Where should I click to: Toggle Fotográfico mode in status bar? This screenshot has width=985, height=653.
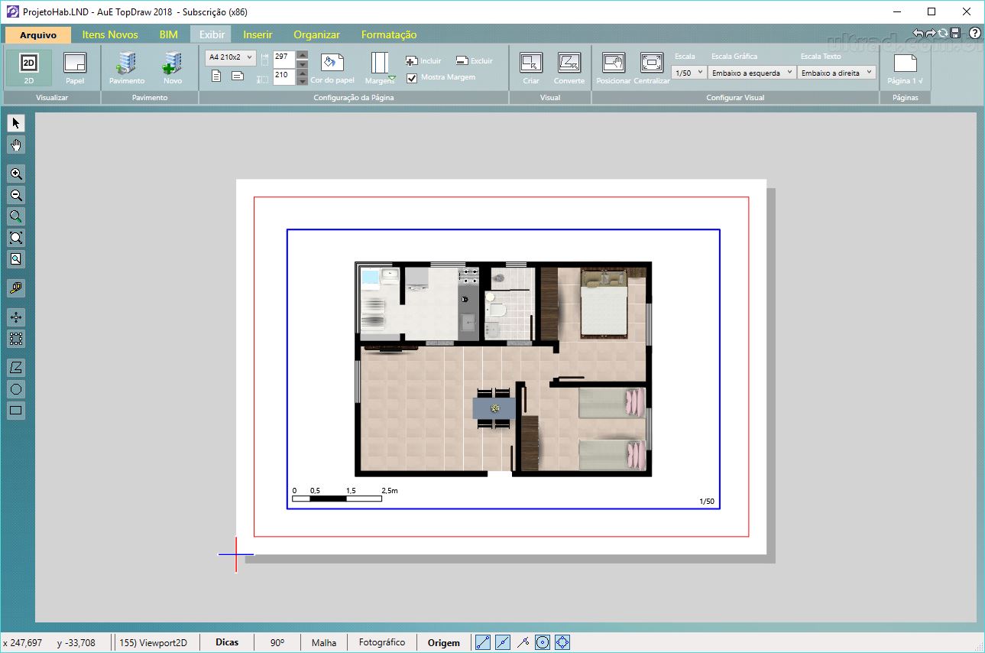382,643
